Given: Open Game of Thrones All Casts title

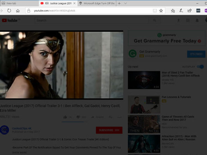Looking at the screenshot, I should (178, 118).
